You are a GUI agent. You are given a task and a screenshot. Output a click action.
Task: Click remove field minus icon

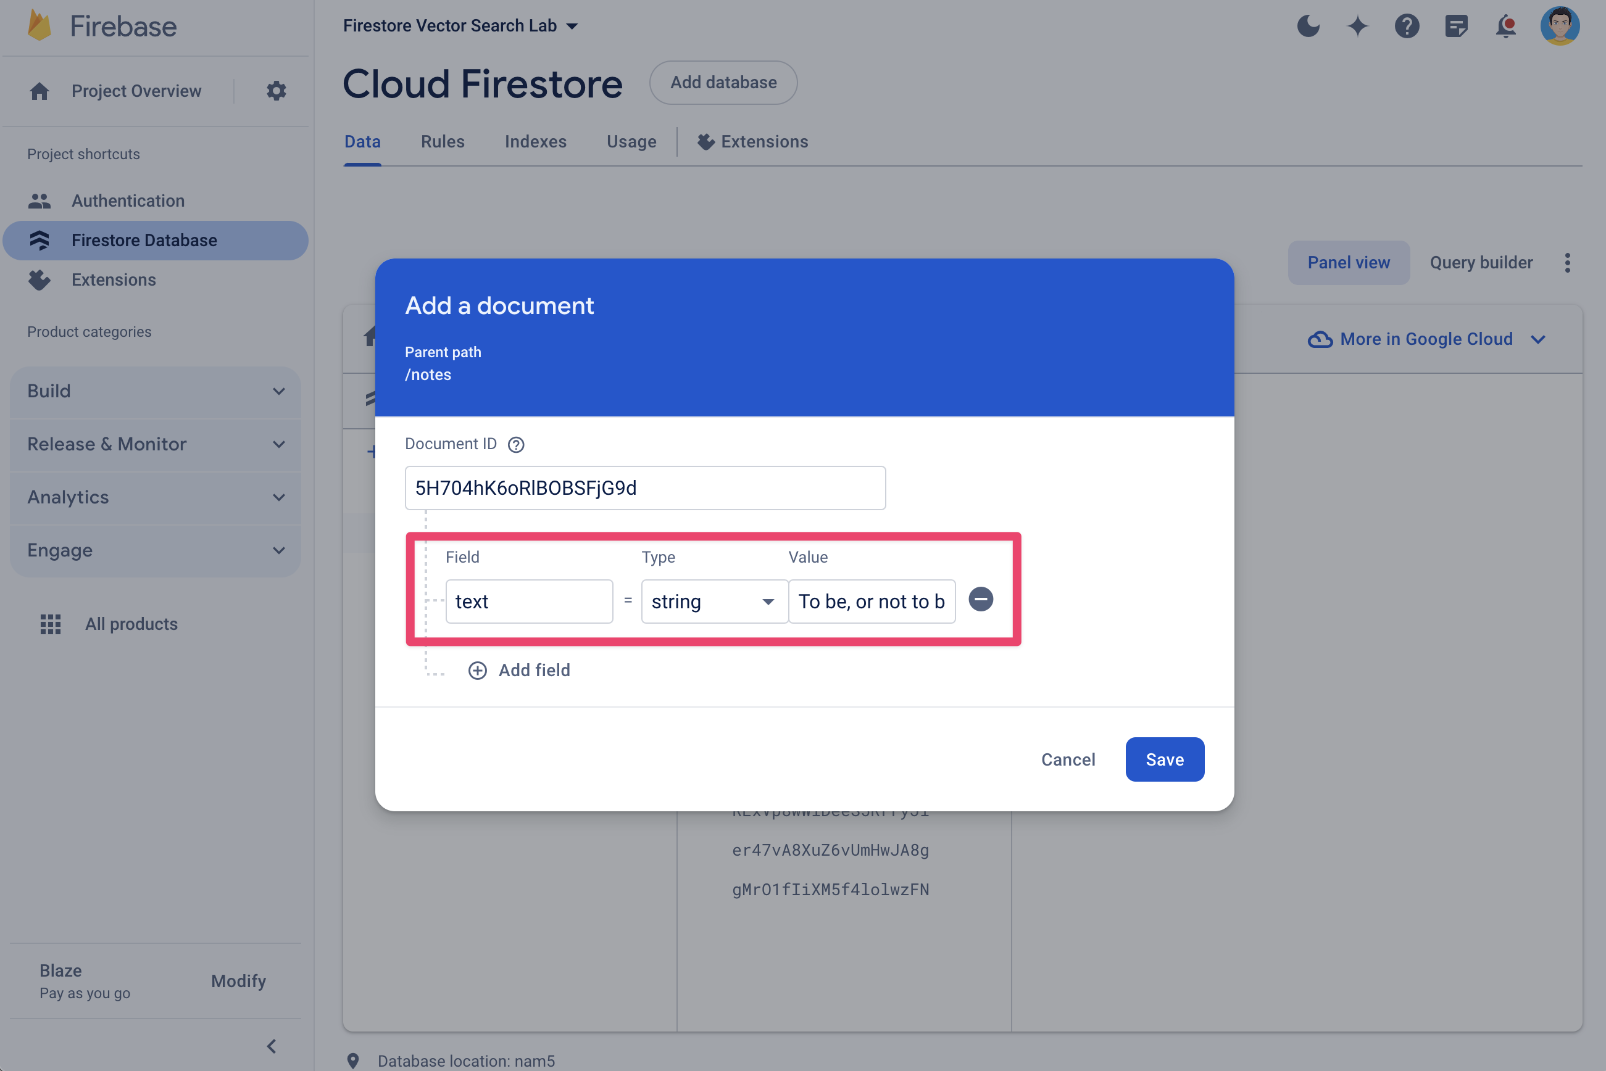point(980,600)
